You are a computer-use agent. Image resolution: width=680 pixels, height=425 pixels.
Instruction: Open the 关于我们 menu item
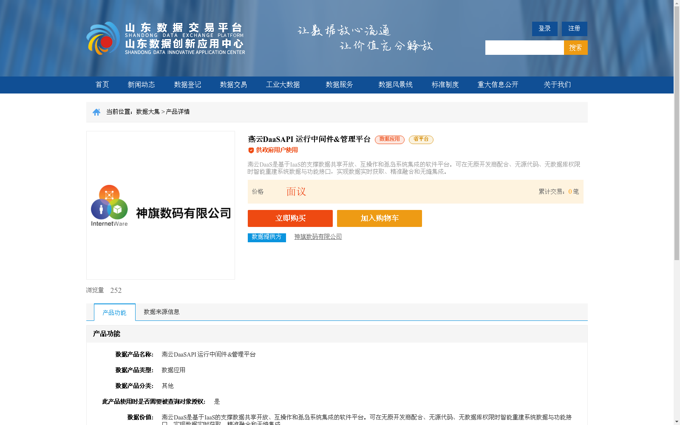click(557, 85)
